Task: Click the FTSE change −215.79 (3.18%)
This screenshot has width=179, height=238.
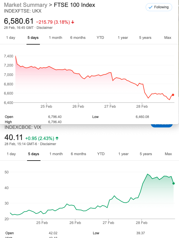Action: coord(53,22)
